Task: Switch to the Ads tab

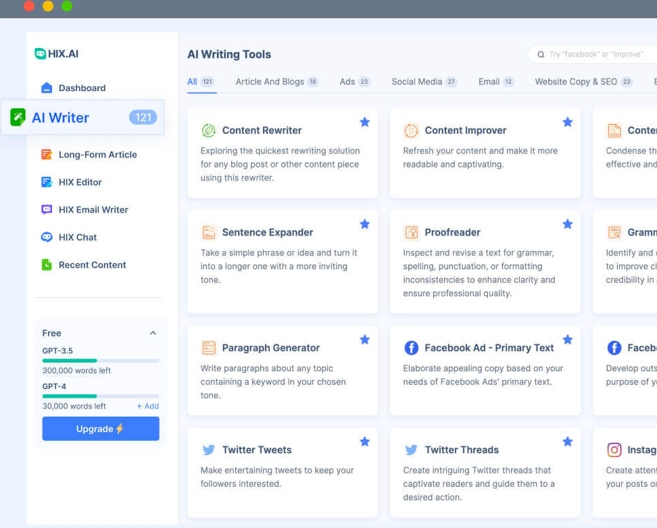Action: tap(355, 82)
